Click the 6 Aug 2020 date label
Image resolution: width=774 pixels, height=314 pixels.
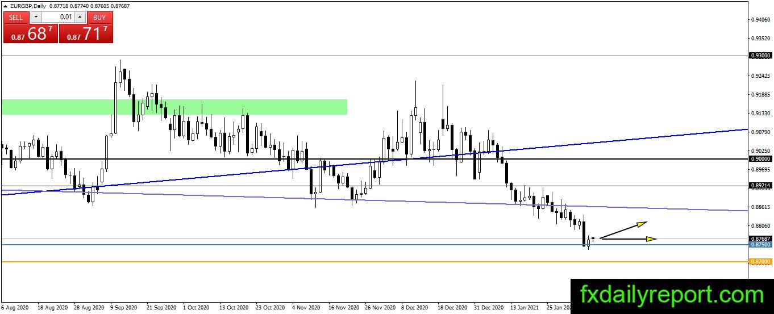pyautogui.click(x=15, y=308)
